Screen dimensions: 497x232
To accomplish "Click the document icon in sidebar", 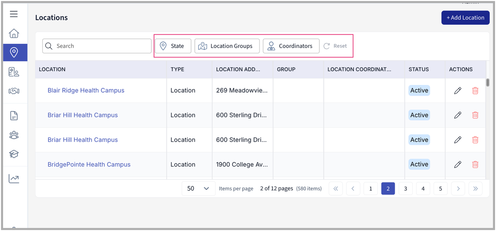I will coord(14,116).
